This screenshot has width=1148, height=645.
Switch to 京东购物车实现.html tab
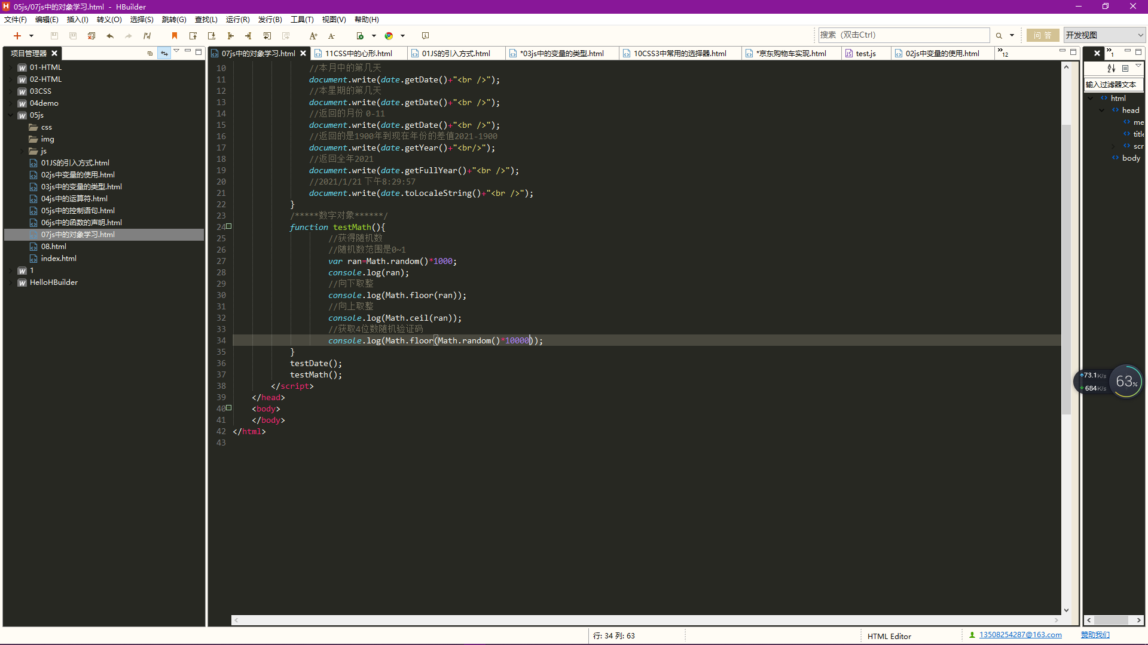pyautogui.click(x=790, y=54)
